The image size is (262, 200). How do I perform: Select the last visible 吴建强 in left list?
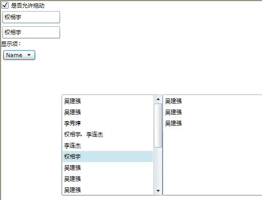[x=108, y=190]
